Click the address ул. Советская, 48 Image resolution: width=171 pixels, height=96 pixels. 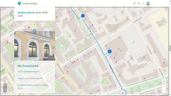coord(34,78)
